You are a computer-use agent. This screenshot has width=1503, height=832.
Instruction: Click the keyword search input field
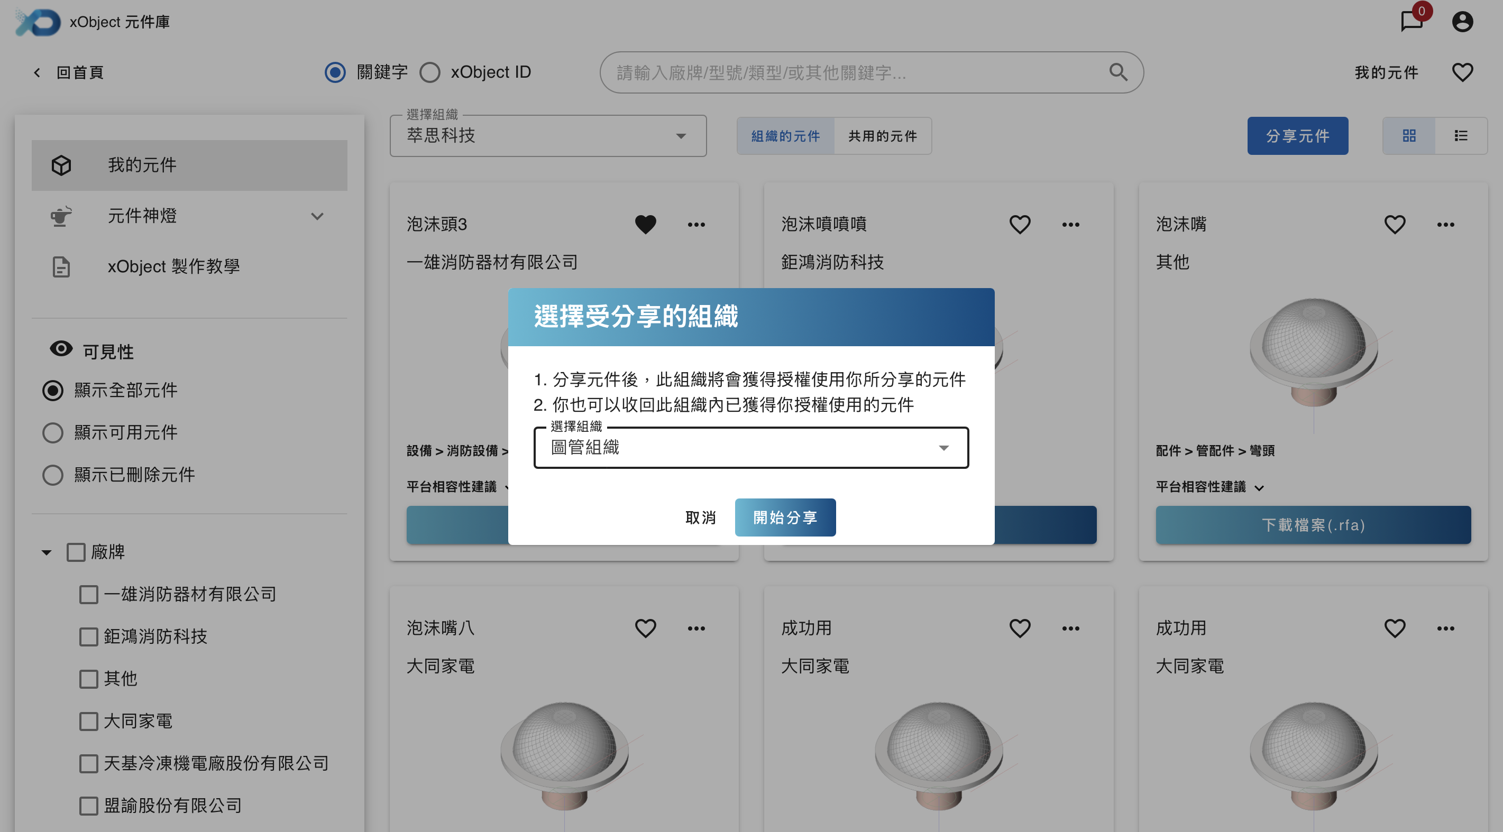858,72
